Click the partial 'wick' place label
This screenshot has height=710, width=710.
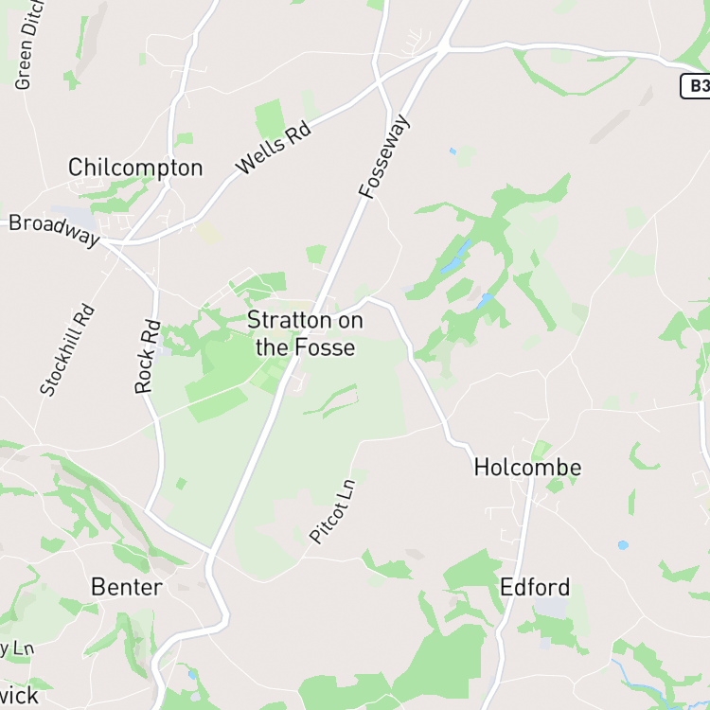coord(19,695)
